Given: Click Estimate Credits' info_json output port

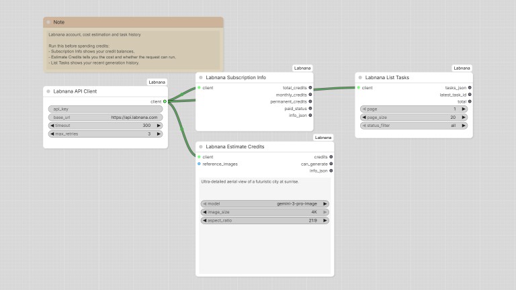Looking at the screenshot, I should [331, 171].
